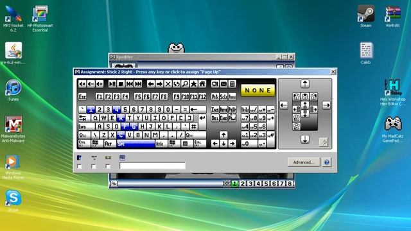Switch to set 8 in the Xpadder window
This screenshot has width=411, height=231.
[x=290, y=184]
